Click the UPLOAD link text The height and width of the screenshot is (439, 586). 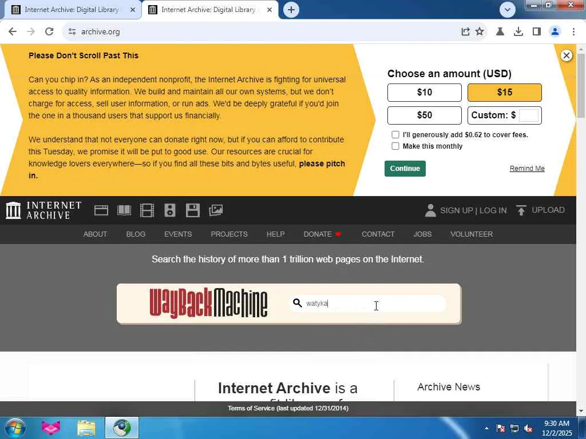548,210
